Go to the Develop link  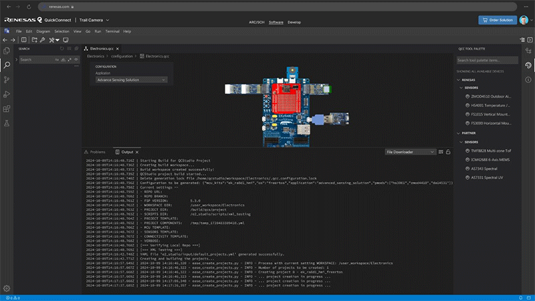pos(294,22)
